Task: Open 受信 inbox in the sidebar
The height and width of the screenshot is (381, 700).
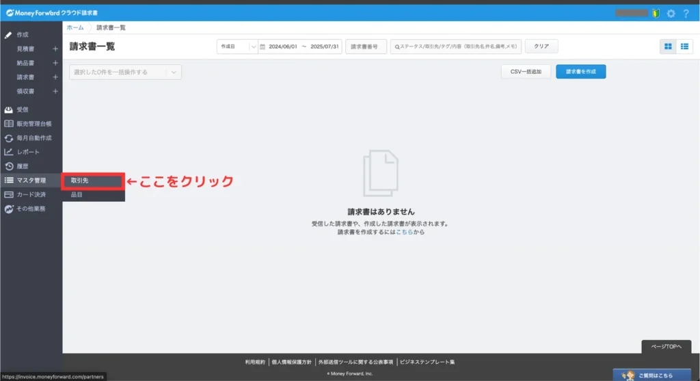Action: point(23,109)
